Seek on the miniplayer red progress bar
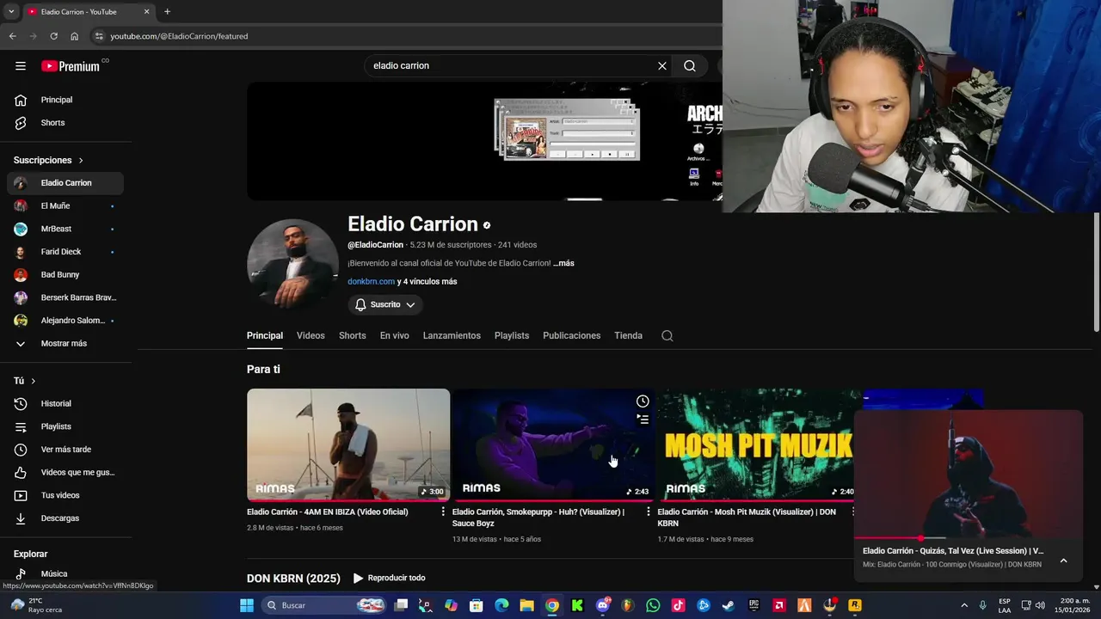The image size is (1101, 619). pyautogui.click(x=969, y=538)
